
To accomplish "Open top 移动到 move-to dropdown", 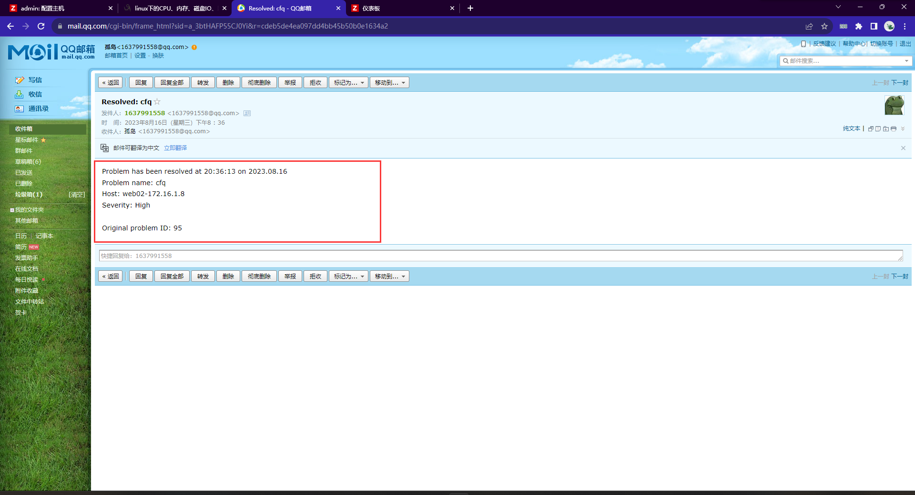I will click(x=389, y=82).
